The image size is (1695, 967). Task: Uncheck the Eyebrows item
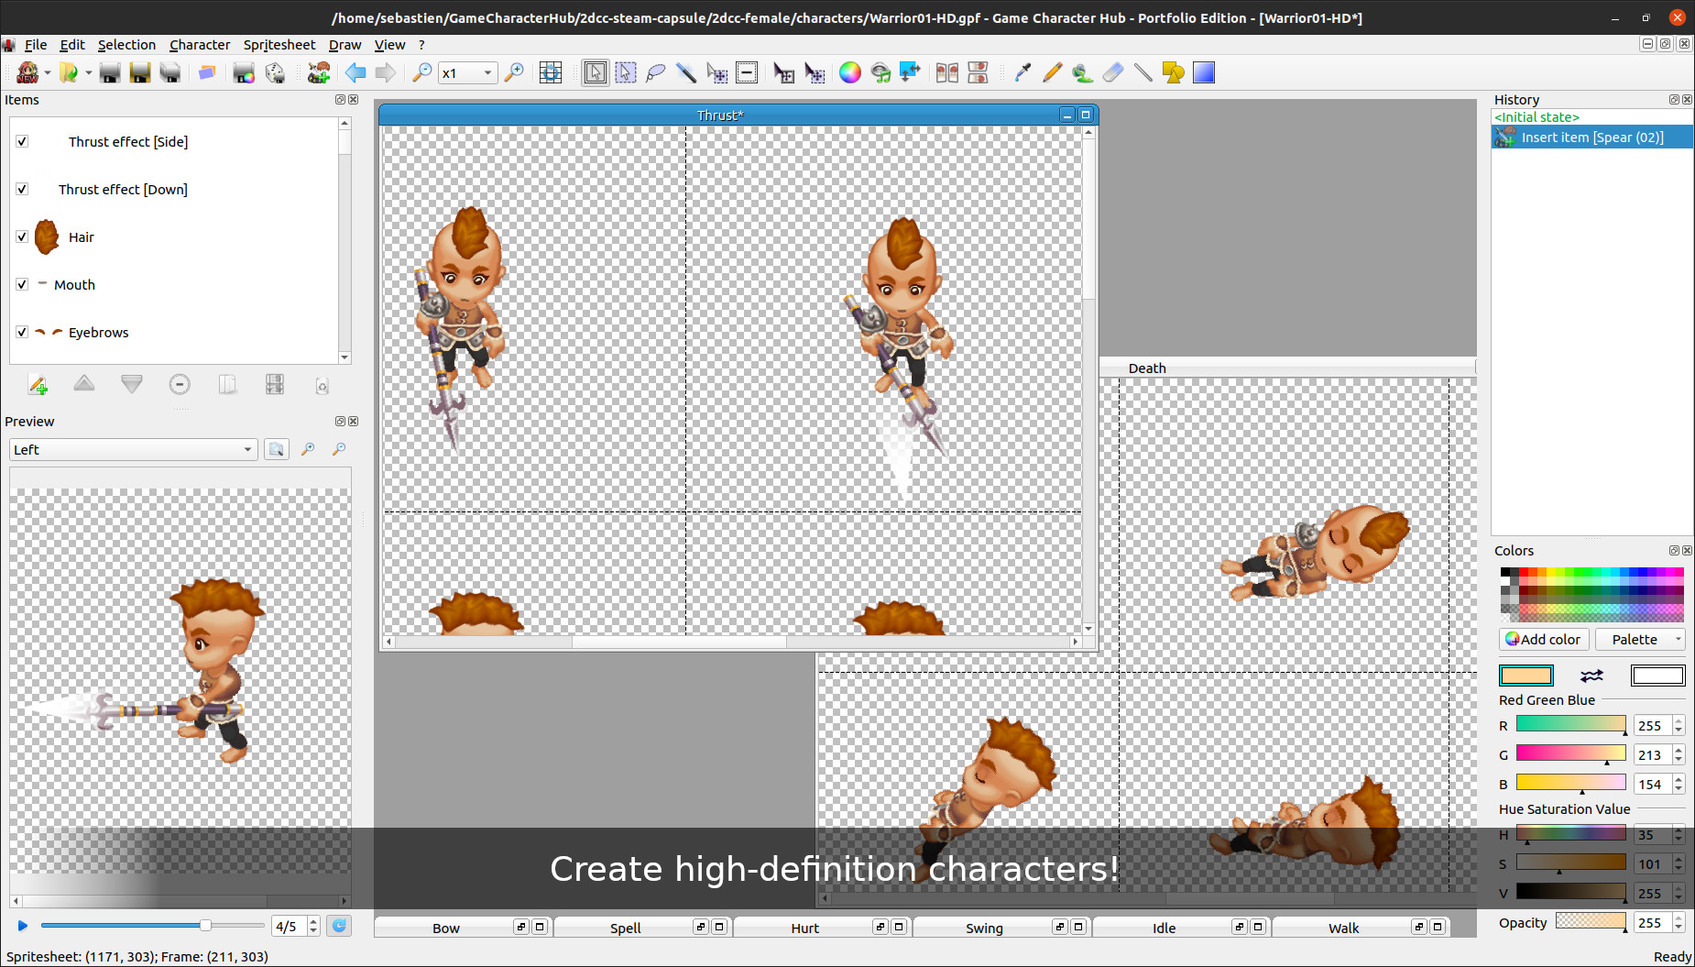pyautogui.click(x=21, y=332)
